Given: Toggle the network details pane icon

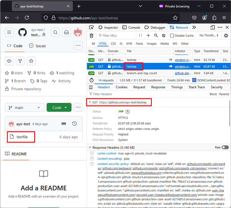Looking at the screenshot, I should coord(91,87).
